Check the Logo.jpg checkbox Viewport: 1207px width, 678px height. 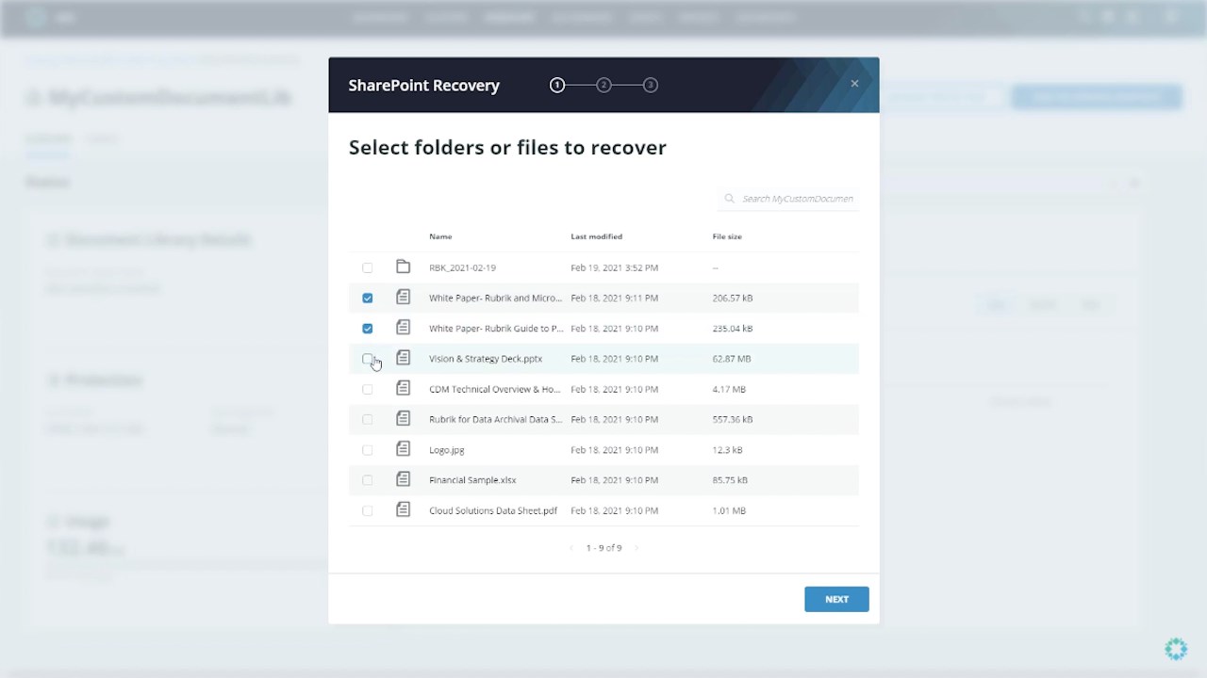coord(368,450)
